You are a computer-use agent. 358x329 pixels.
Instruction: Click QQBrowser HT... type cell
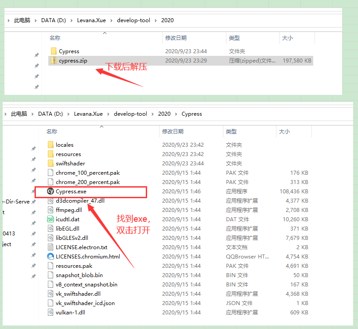point(247,257)
